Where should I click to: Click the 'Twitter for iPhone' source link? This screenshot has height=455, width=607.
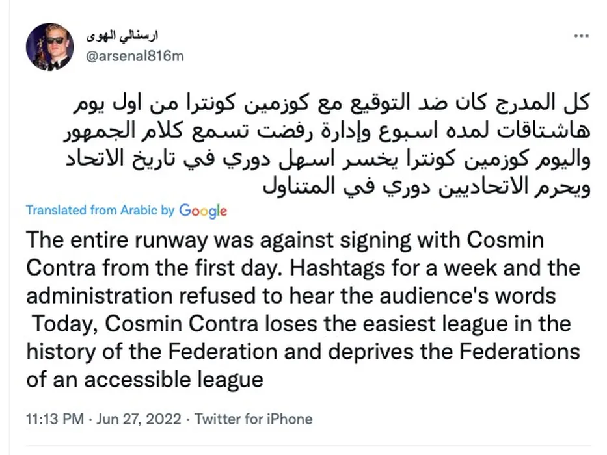pos(254,419)
